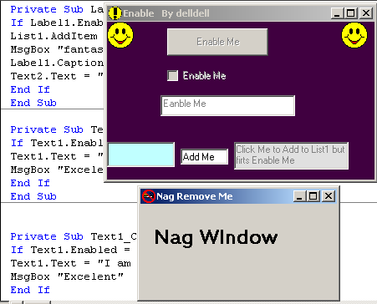The height and width of the screenshot is (304, 377).
Task: Click code line 'MsgBox "Excele' in the second Sub
Action: pos(57,170)
